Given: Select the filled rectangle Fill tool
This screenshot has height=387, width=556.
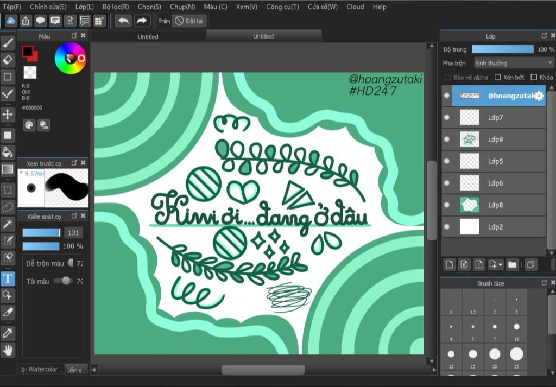Looking at the screenshot, I should (8, 135).
